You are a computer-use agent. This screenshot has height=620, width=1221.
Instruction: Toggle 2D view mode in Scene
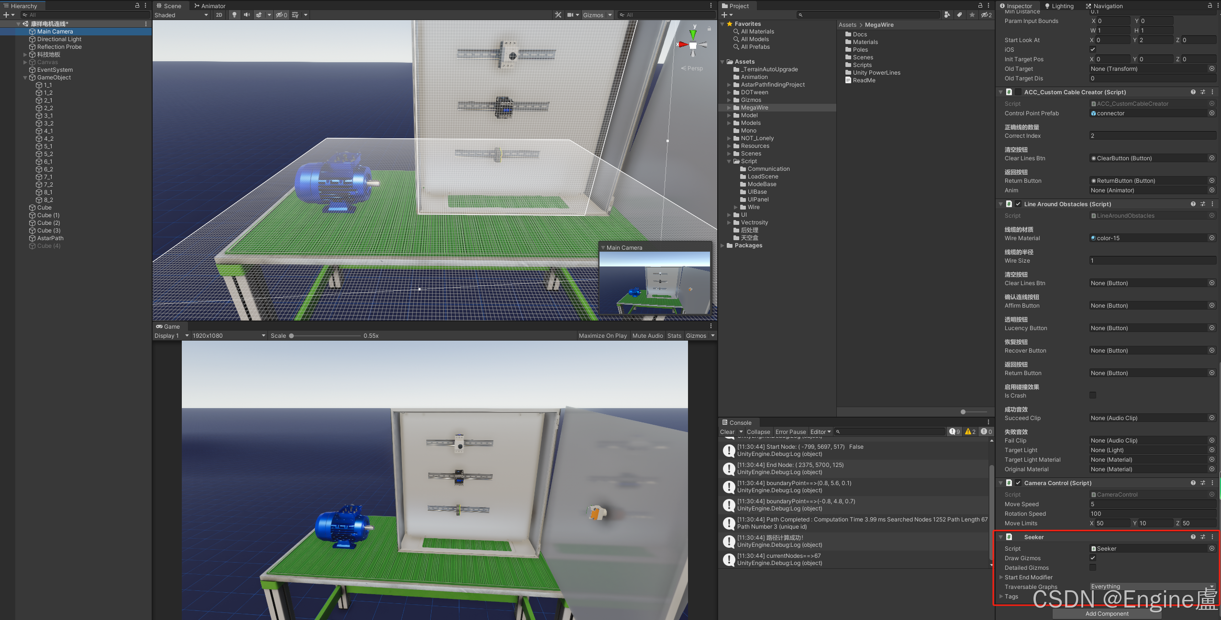(219, 15)
